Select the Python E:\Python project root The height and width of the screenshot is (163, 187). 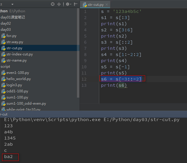pos(13,11)
